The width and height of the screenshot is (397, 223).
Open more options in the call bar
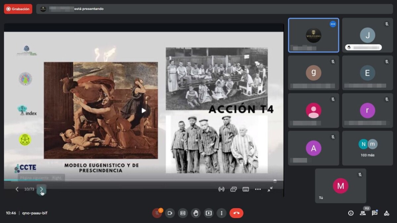[x=221, y=213]
